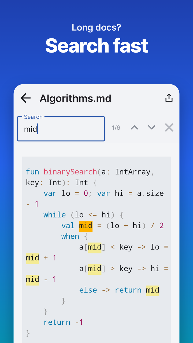This screenshot has height=343, width=193.
Task: Close the search bar with X
Action: click(x=169, y=128)
